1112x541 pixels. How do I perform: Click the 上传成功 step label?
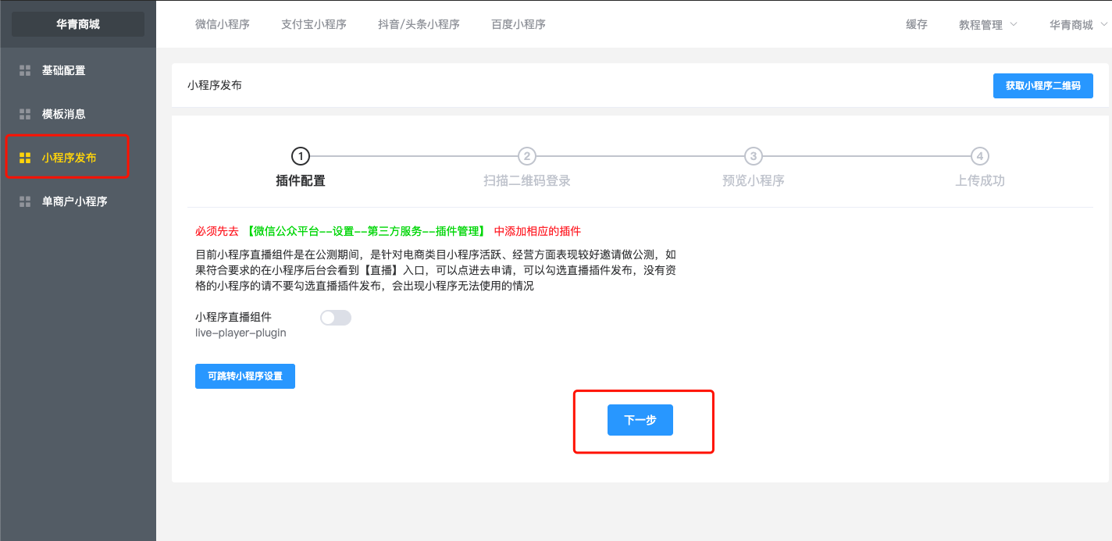(980, 180)
